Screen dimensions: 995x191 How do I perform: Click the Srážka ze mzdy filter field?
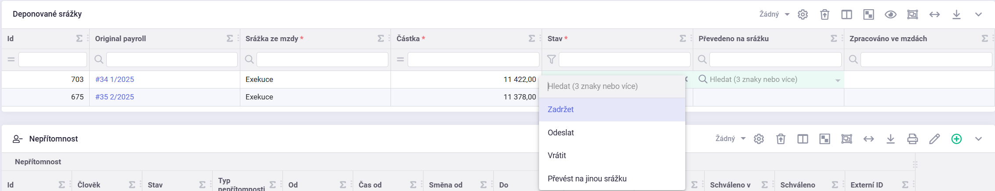click(x=322, y=60)
